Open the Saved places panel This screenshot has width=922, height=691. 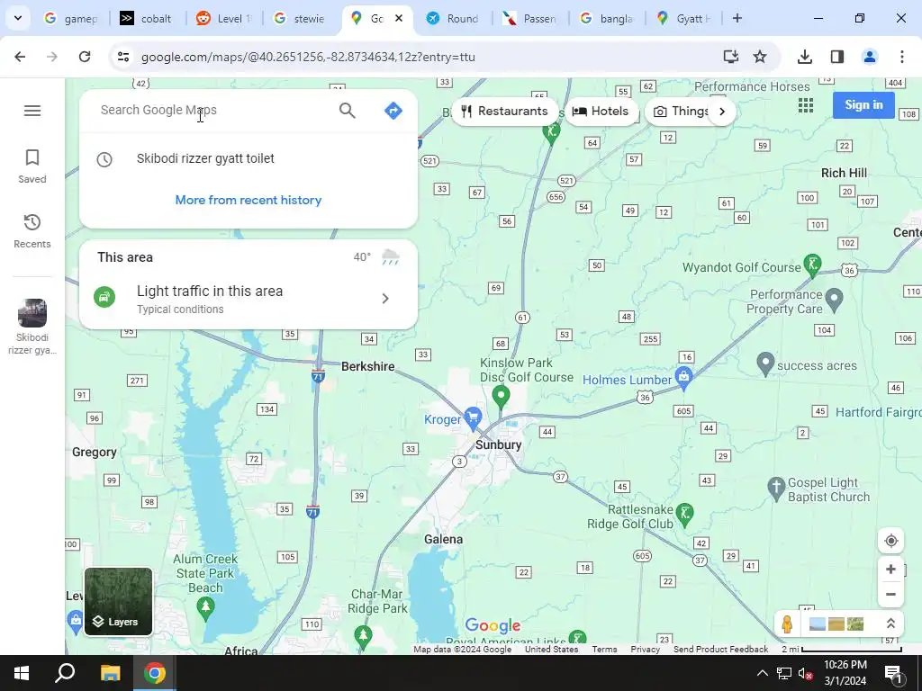click(32, 166)
